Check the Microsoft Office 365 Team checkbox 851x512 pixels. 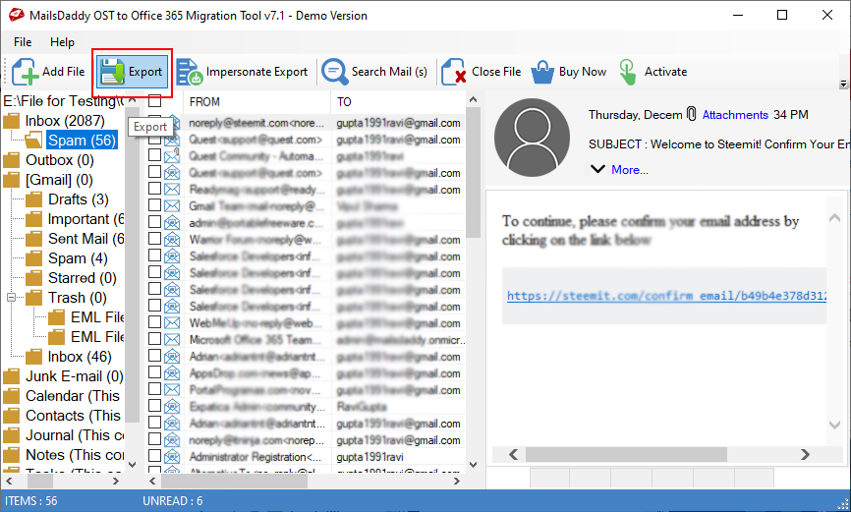point(154,340)
